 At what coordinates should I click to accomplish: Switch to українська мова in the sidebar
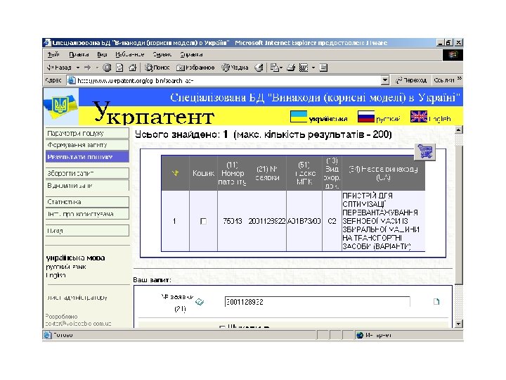click(75, 258)
